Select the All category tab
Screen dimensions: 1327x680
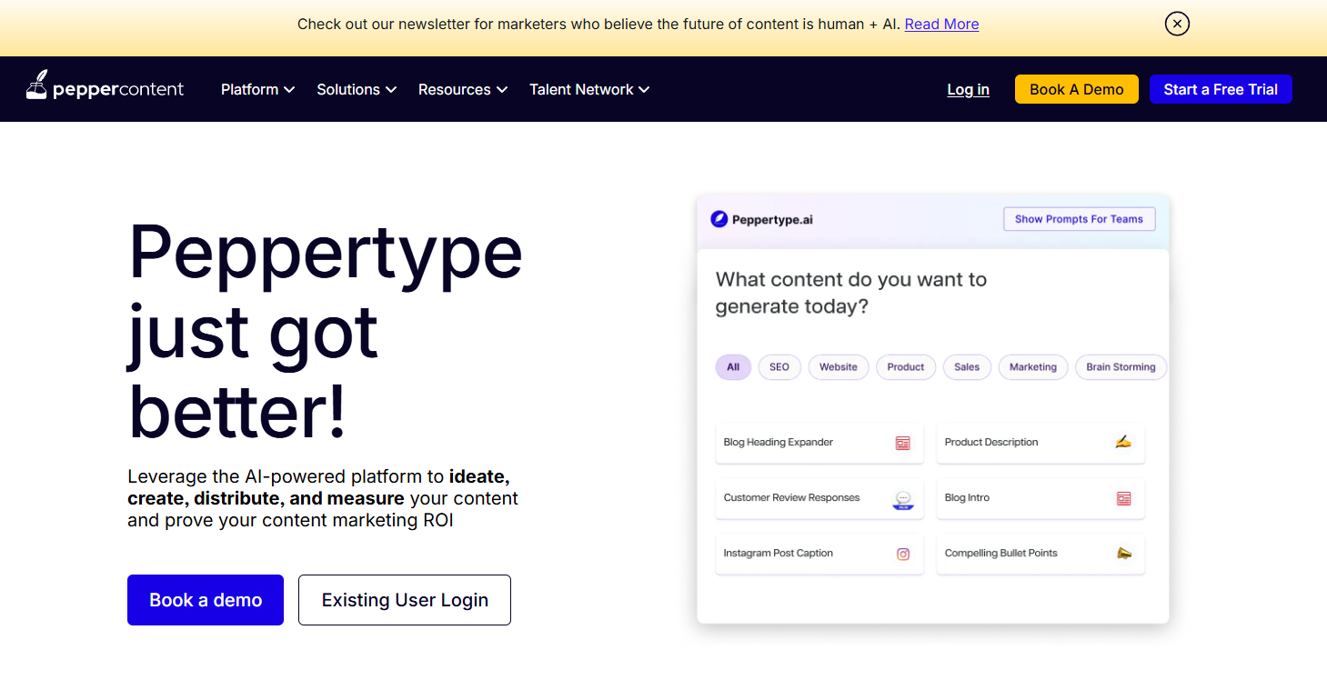click(733, 367)
